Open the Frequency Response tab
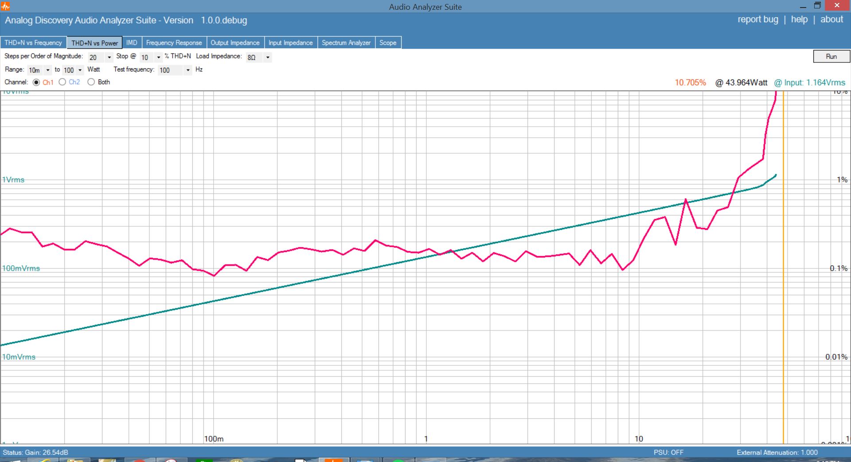 click(174, 43)
